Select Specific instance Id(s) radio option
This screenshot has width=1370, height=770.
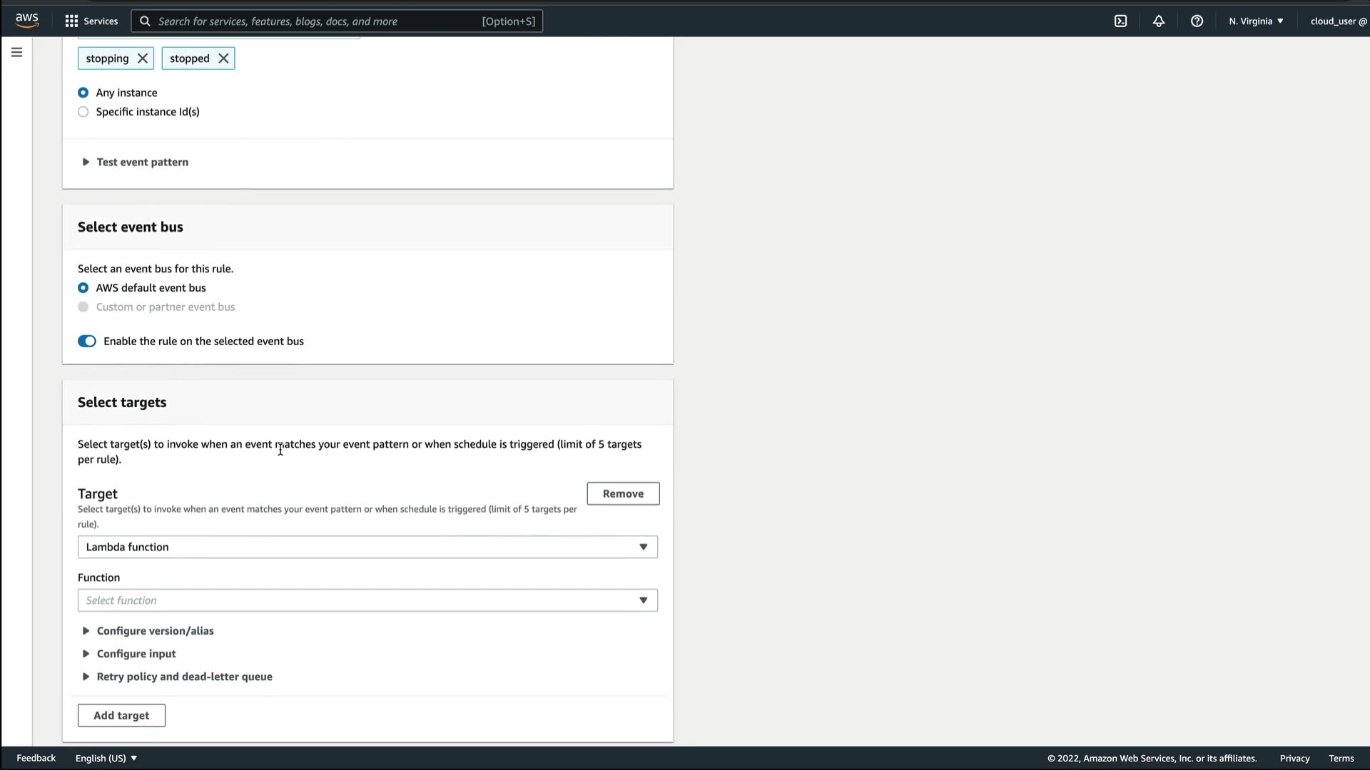point(83,112)
